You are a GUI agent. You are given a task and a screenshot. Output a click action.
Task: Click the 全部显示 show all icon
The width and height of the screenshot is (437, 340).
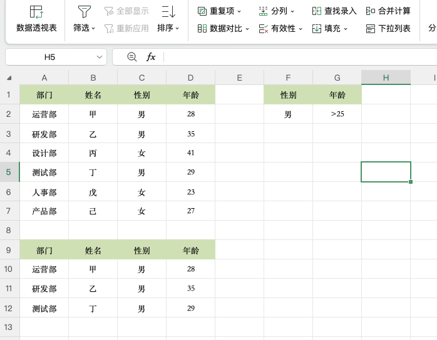click(x=109, y=11)
